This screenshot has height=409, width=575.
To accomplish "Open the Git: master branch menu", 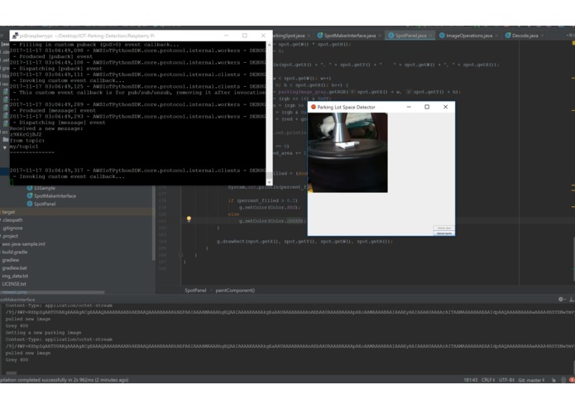I will 531,380.
